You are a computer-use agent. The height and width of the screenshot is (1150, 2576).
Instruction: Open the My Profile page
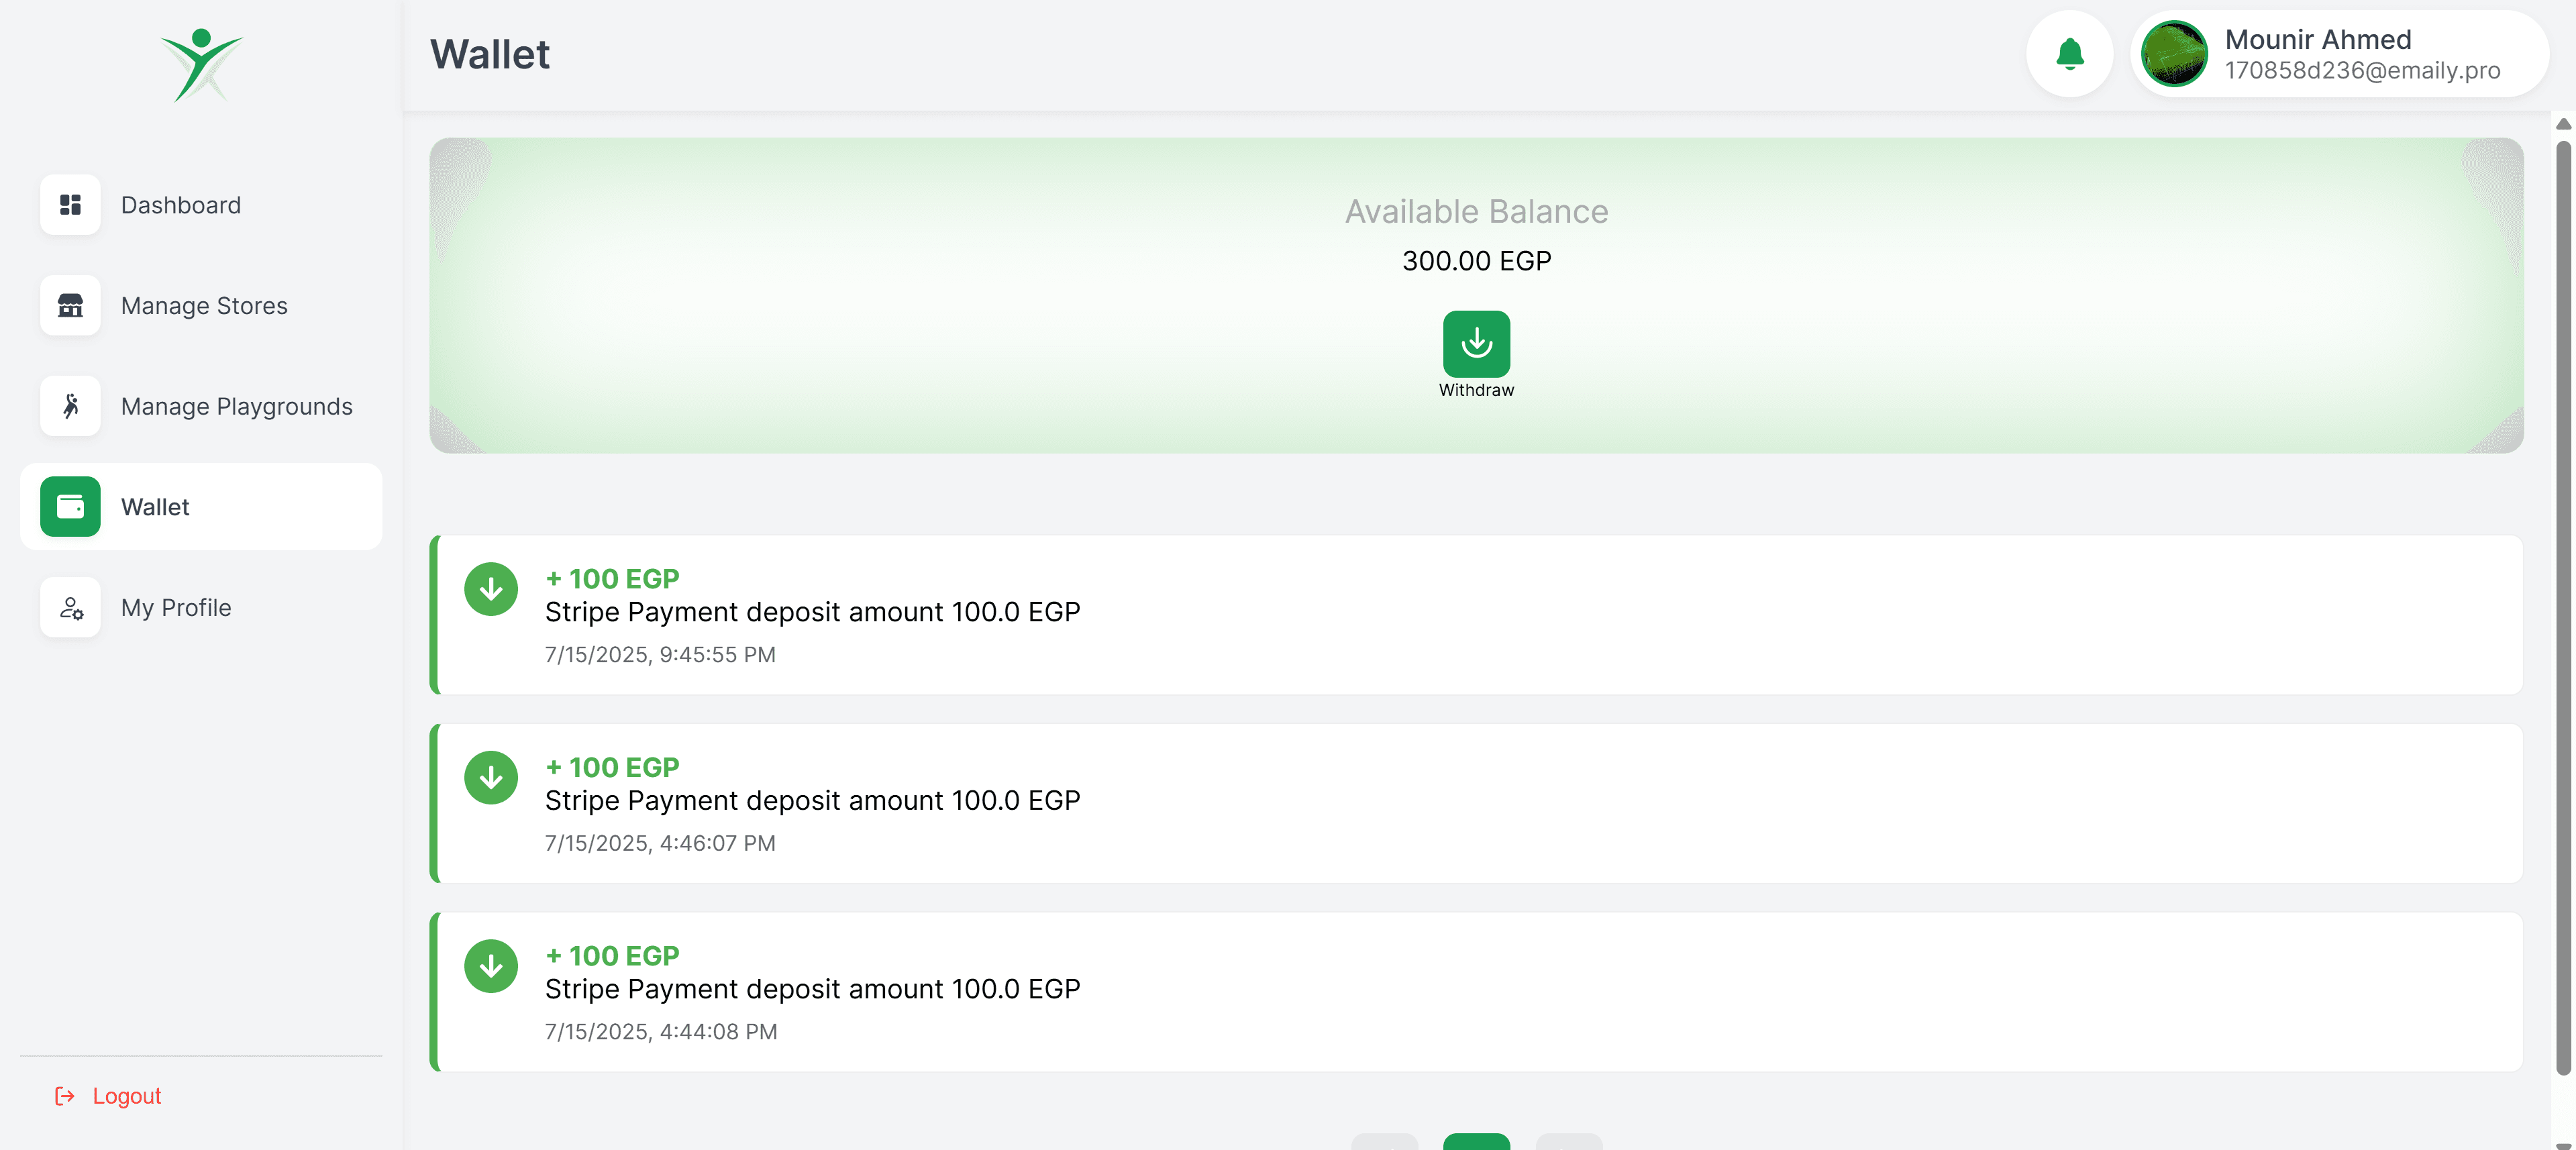click(x=176, y=608)
